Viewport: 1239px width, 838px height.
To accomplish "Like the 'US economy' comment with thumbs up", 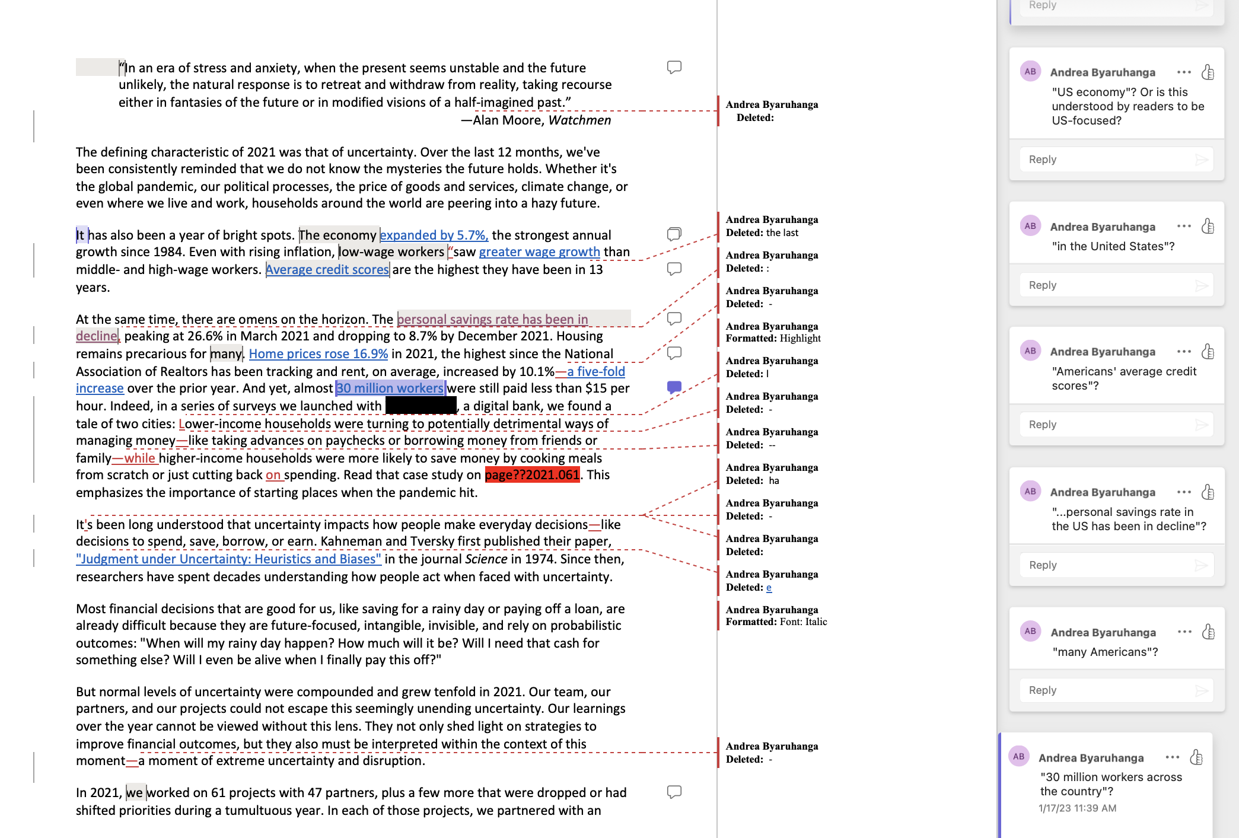I will [1208, 72].
